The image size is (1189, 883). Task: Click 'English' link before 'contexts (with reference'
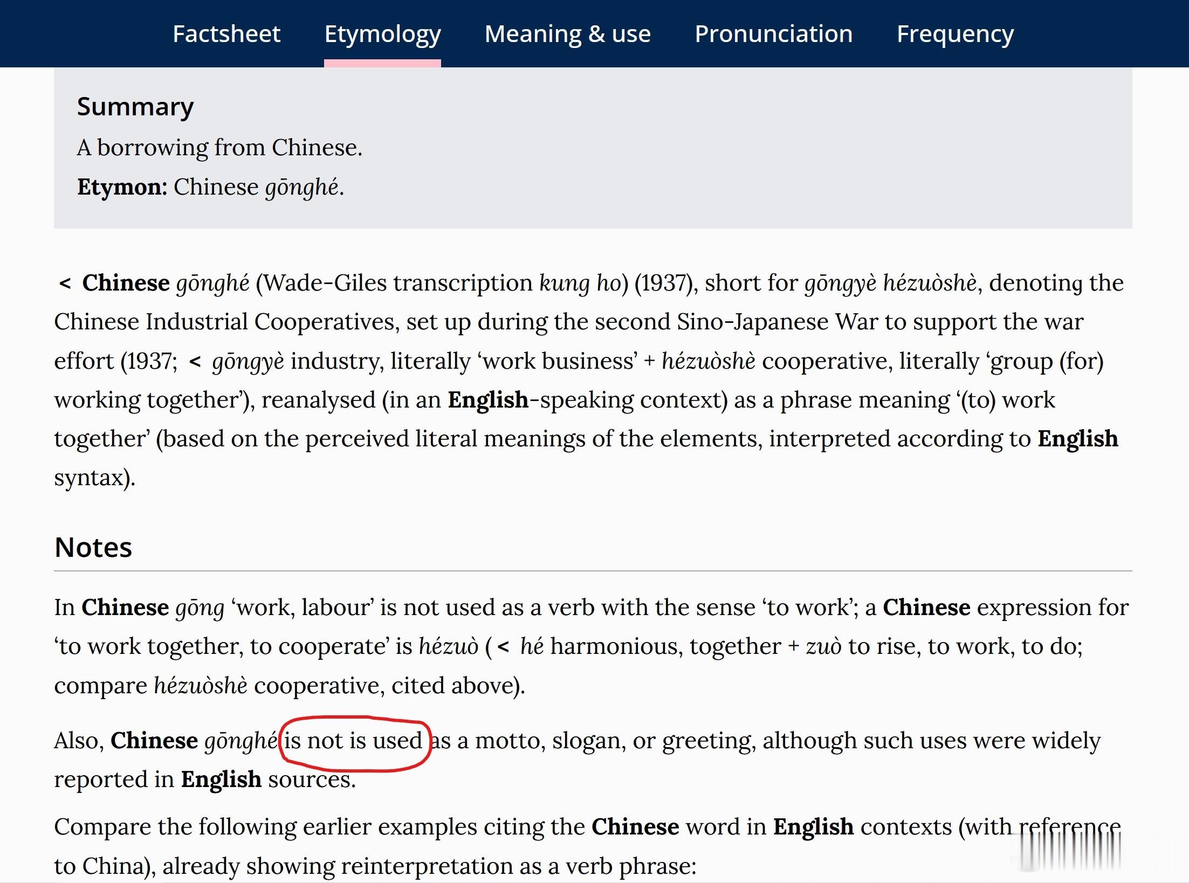click(813, 827)
